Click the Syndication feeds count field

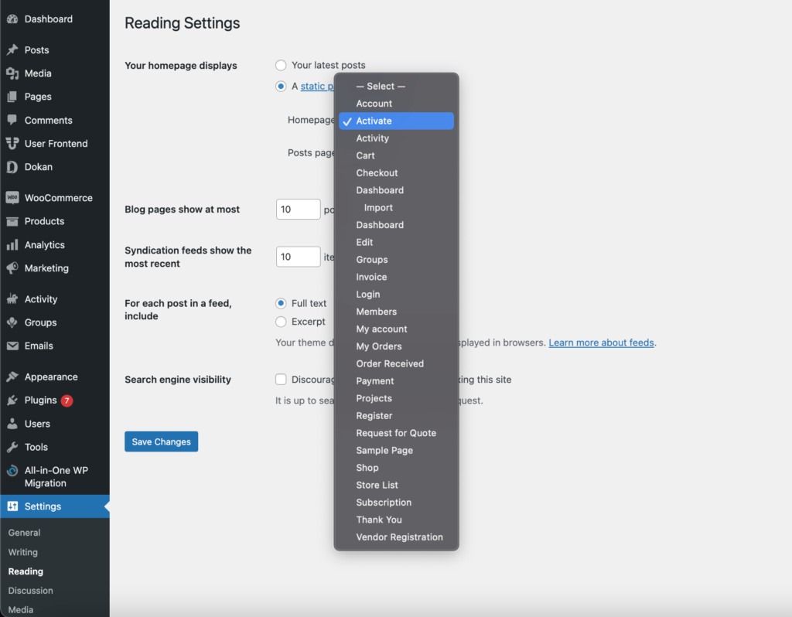pyautogui.click(x=298, y=257)
